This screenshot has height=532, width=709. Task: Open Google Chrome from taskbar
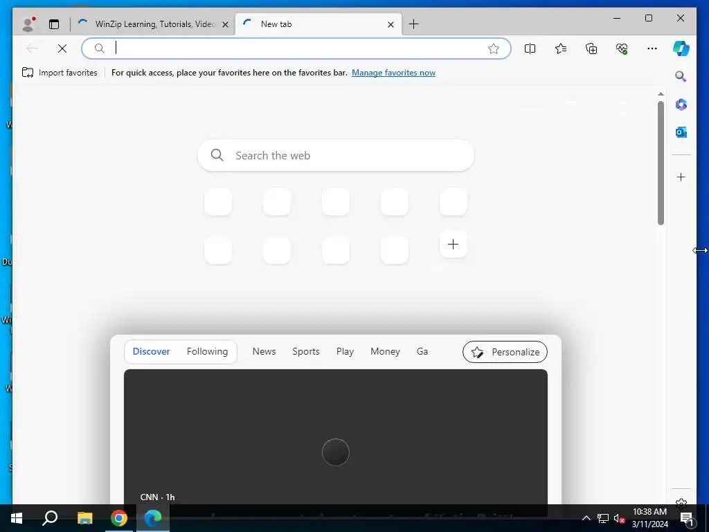click(119, 518)
